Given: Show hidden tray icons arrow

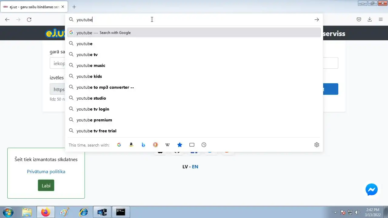Looking at the screenshot, I should [335, 212].
